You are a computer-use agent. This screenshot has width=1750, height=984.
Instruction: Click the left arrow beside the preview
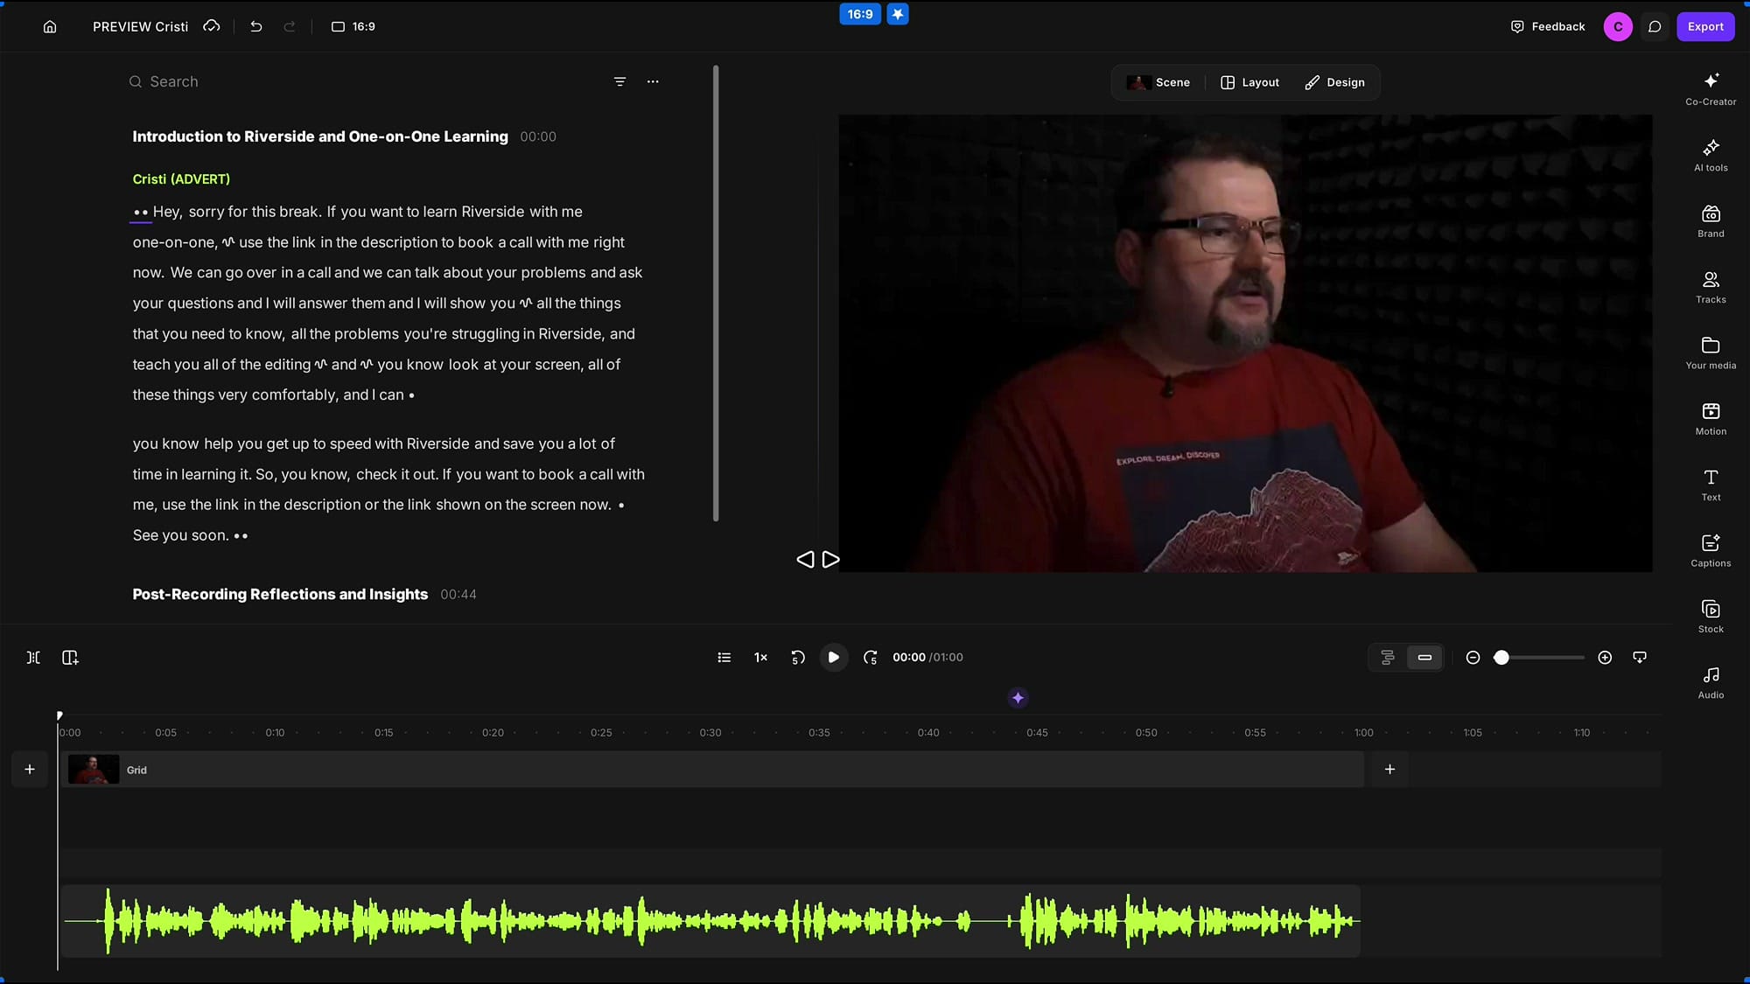coord(805,559)
